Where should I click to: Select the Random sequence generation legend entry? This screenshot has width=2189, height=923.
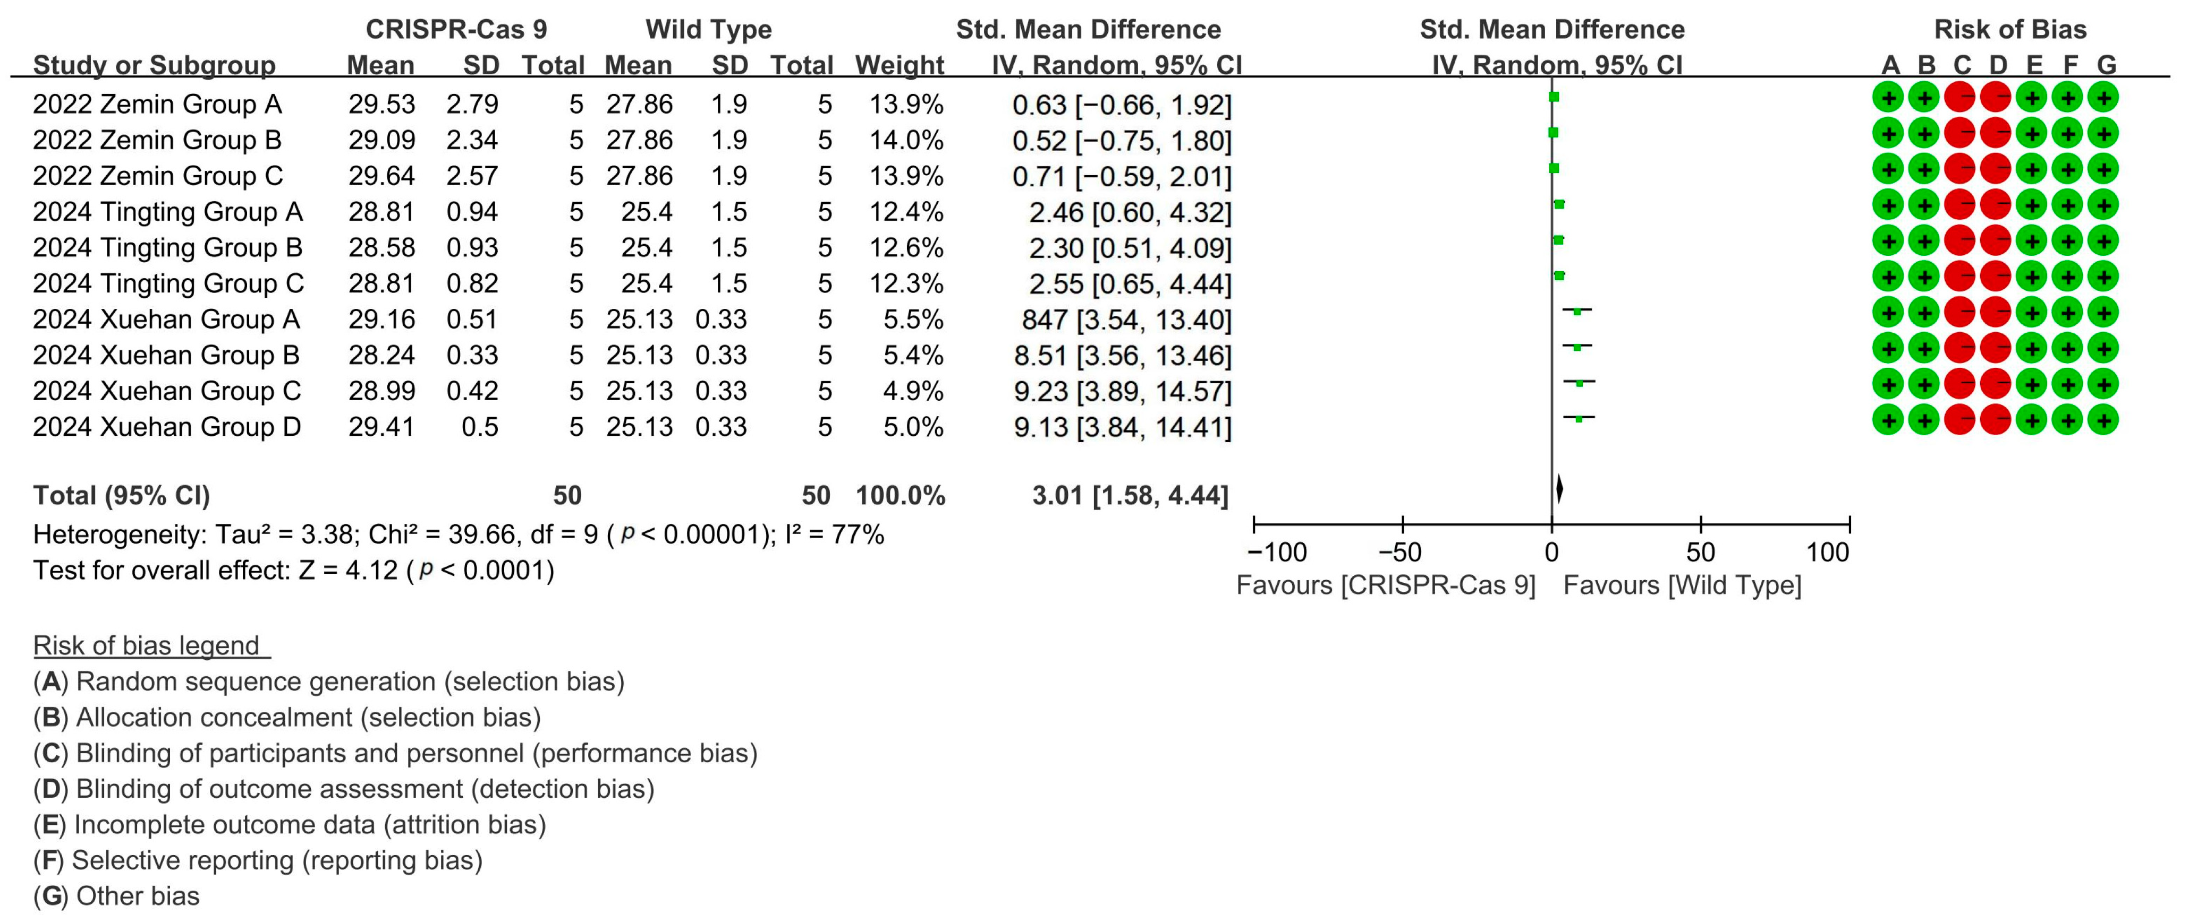click(x=329, y=681)
